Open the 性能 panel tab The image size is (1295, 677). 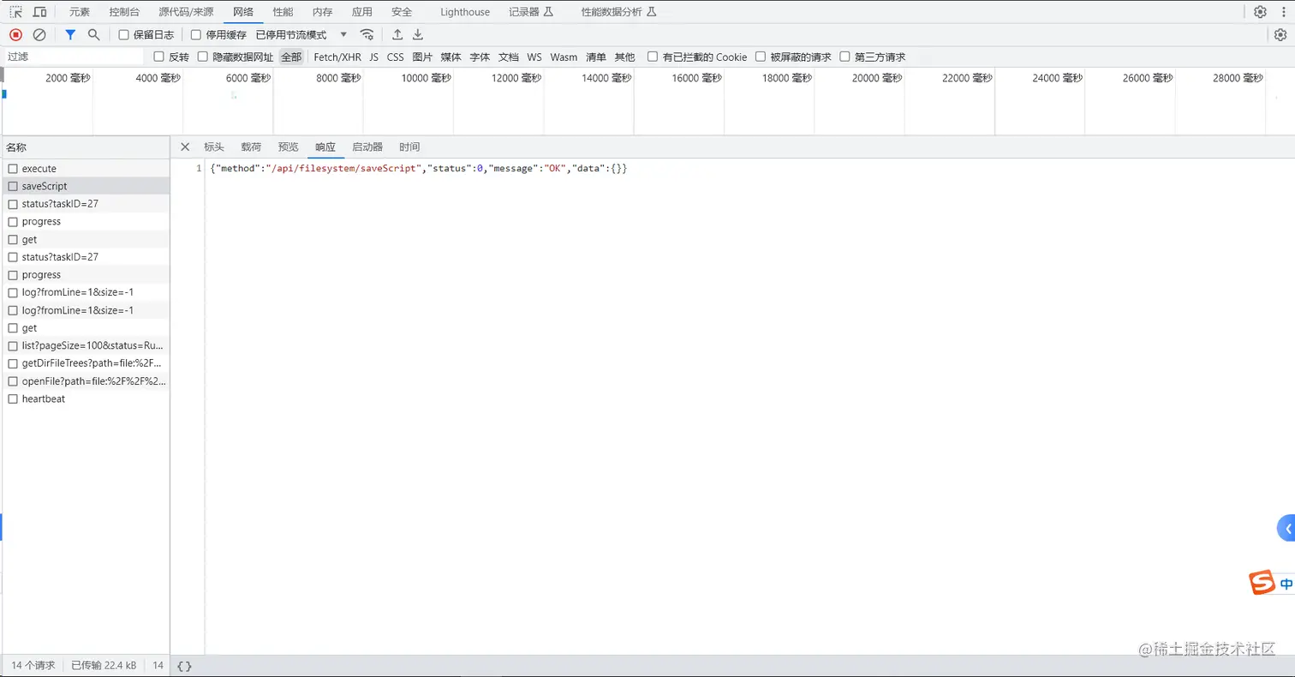283,12
